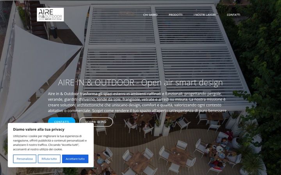Go to the PRODOTTI page

point(176,15)
